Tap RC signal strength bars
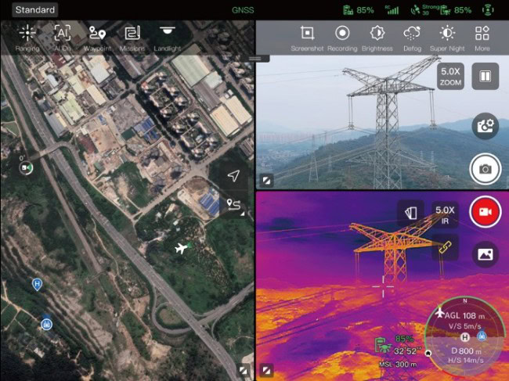Viewport: 509px width, 381px height. click(x=392, y=10)
